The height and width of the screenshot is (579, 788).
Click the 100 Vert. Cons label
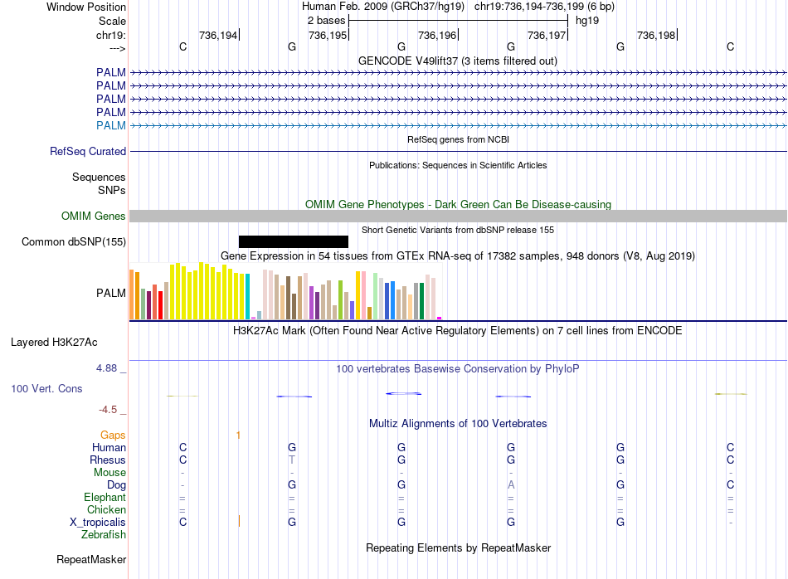(x=46, y=388)
